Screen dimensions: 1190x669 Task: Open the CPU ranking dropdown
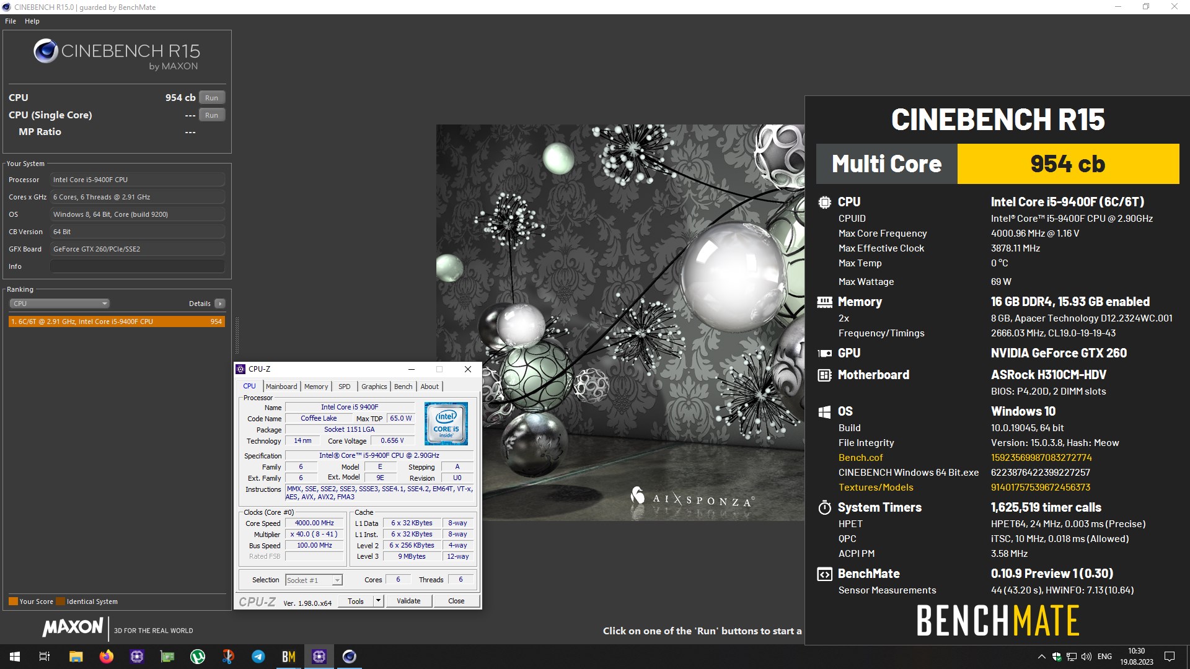tap(59, 304)
